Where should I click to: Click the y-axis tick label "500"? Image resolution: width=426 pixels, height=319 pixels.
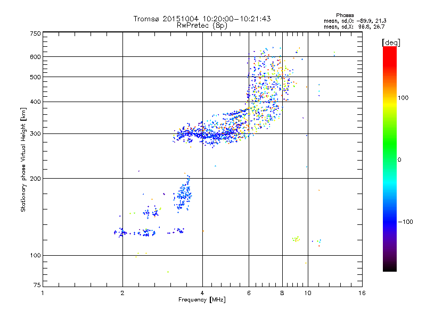pyautogui.click(x=35, y=77)
